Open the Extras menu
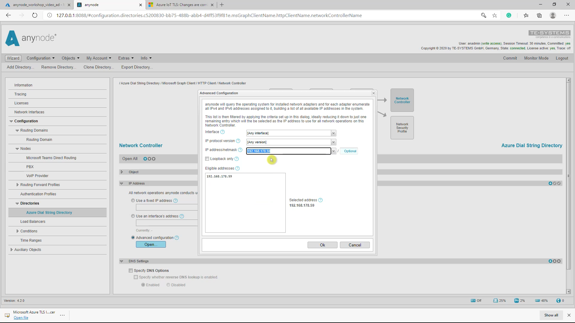575x323 pixels. [x=126, y=58]
